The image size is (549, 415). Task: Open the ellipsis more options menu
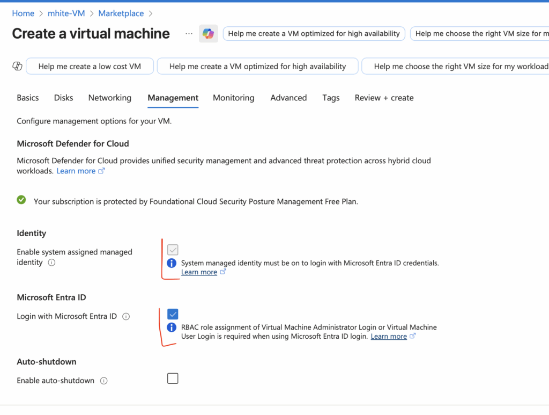click(189, 34)
